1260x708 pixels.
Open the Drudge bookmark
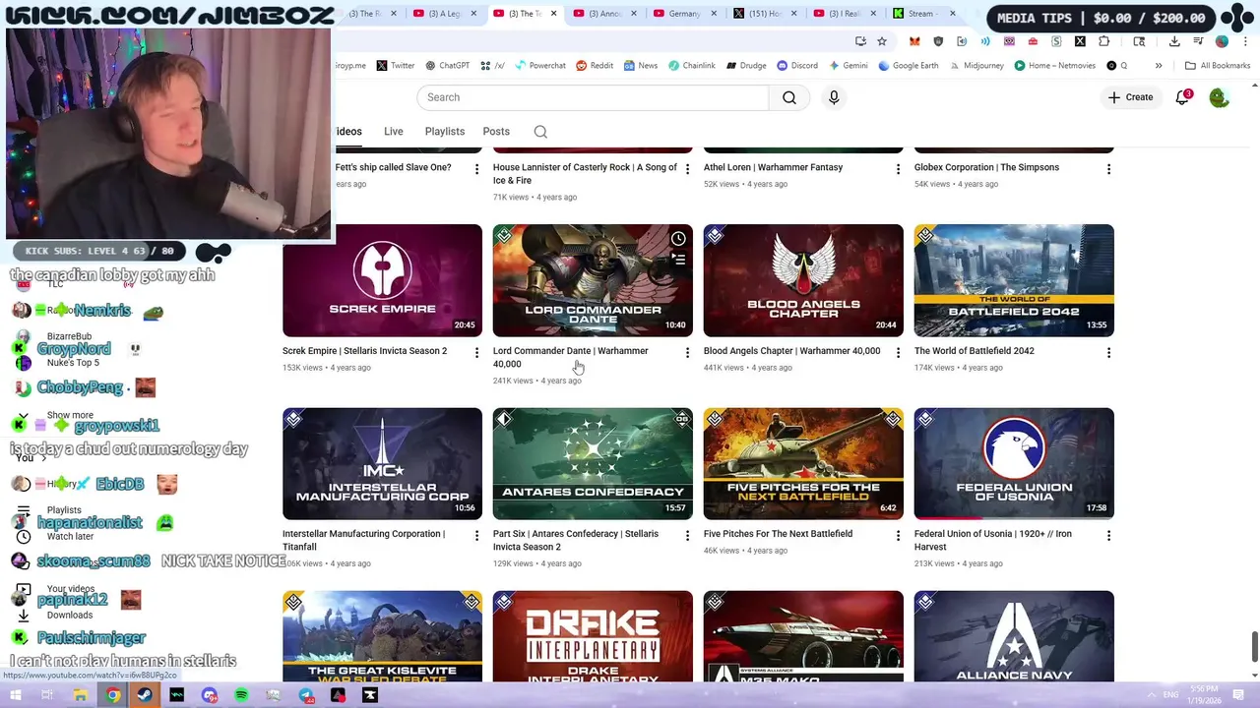pos(746,66)
